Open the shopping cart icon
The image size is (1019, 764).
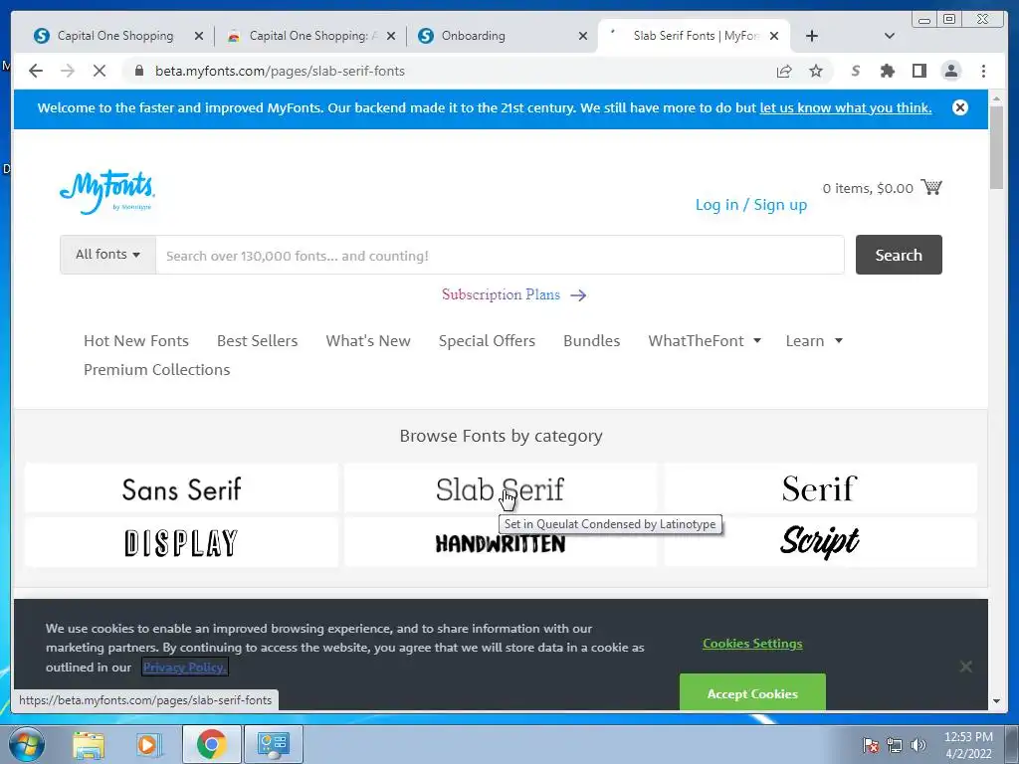click(x=931, y=187)
